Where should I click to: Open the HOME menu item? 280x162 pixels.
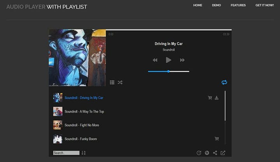(x=198, y=5)
